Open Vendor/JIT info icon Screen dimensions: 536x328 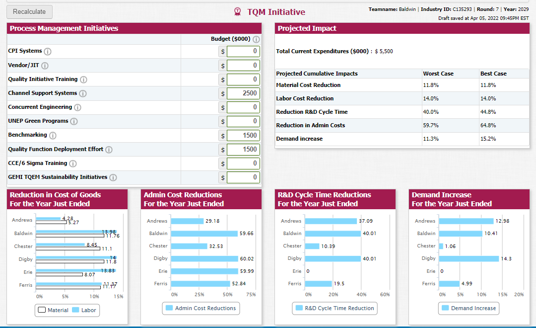pyautogui.click(x=45, y=66)
